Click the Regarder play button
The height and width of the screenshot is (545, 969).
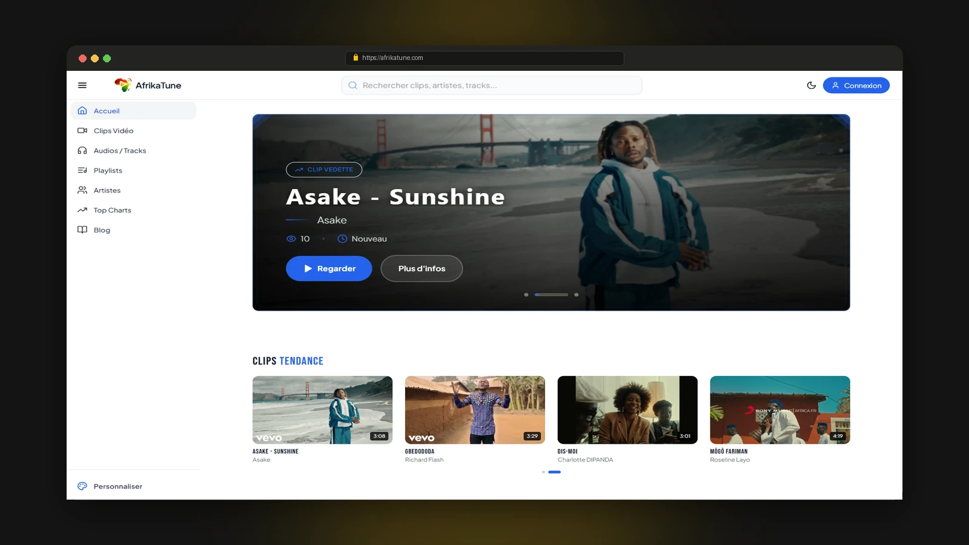329,268
